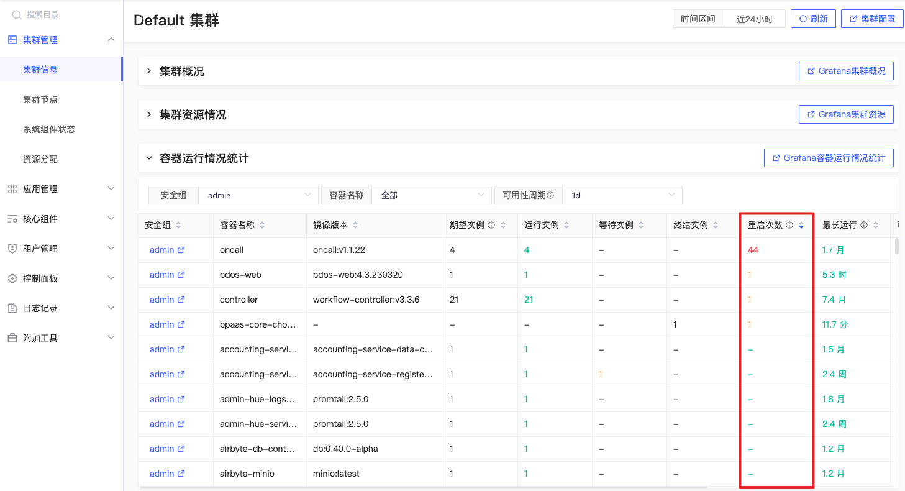
Task: Click the 附加工具 briefcase icon
Action: [12, 338]
